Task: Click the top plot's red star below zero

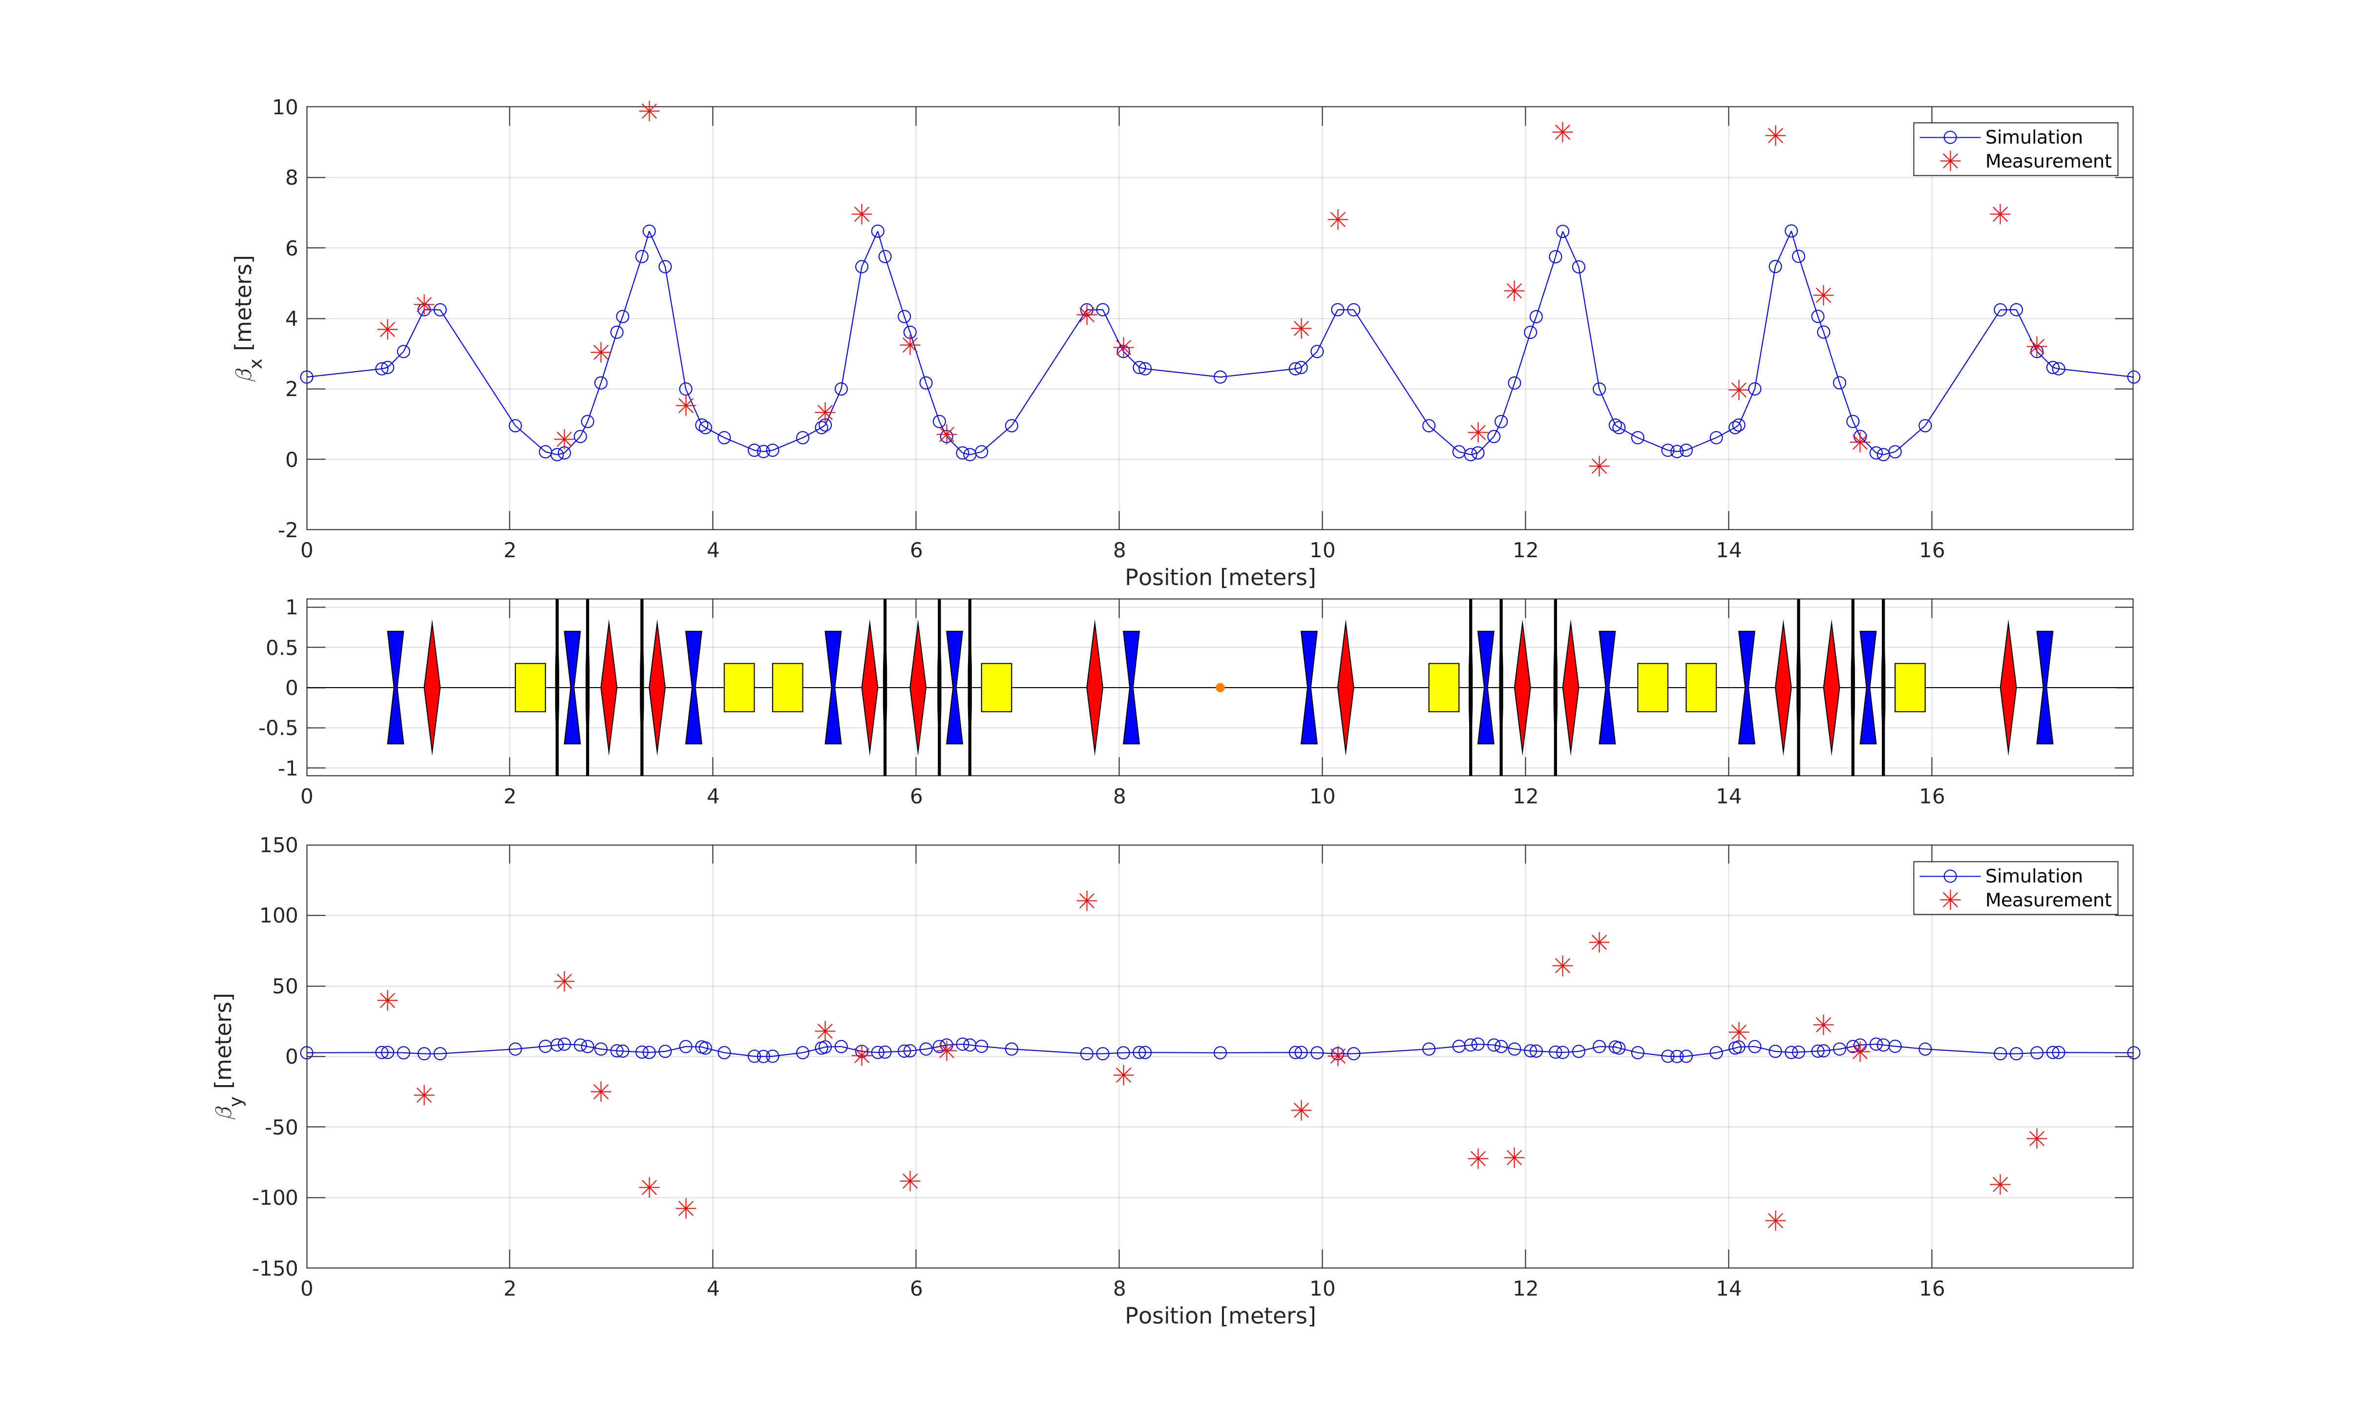Action: [1599, 466]
